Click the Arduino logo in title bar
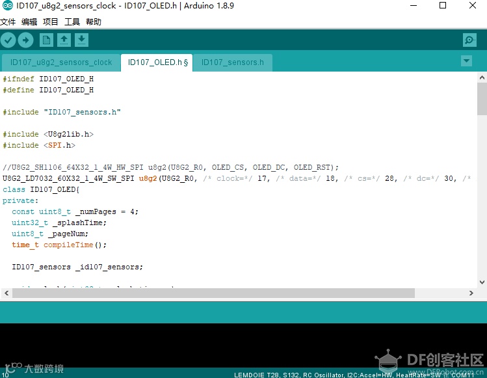Screen dimensions: 487x378 [x=7, y=6]
